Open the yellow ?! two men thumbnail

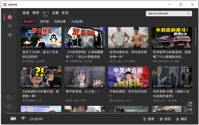tap(41, 77)
